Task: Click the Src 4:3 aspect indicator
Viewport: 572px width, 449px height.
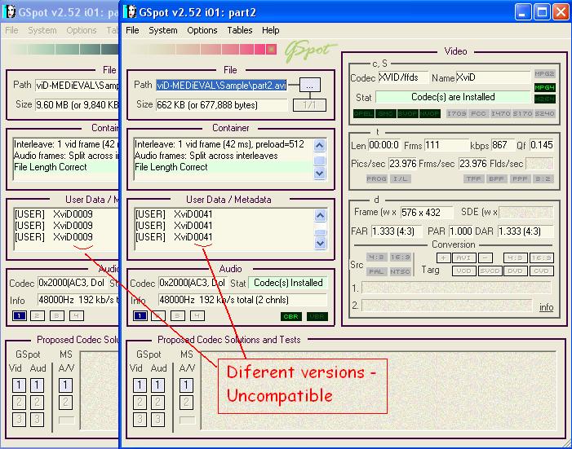Action: [376, 258]
